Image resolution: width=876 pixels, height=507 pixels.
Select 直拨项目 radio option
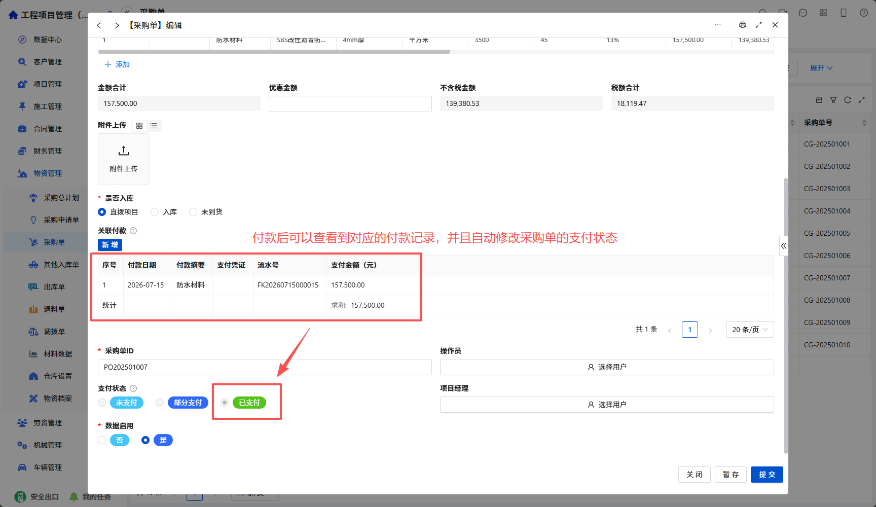pyautogui.click(x=102, y=212)
